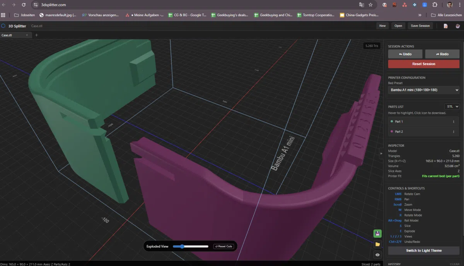
Task: Open the Bambu A1 mini bed preset dropdown
Action: pyautogui.click(x=423, y=89)
